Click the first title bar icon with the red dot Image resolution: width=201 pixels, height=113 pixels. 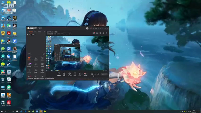coord(91,28)
